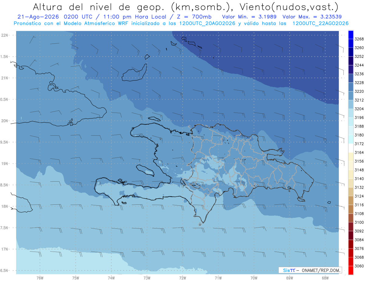Click the '19N' latitude label
Viewport: 365px width, 282px height.
pyautogui.click(x=5, y=164)
